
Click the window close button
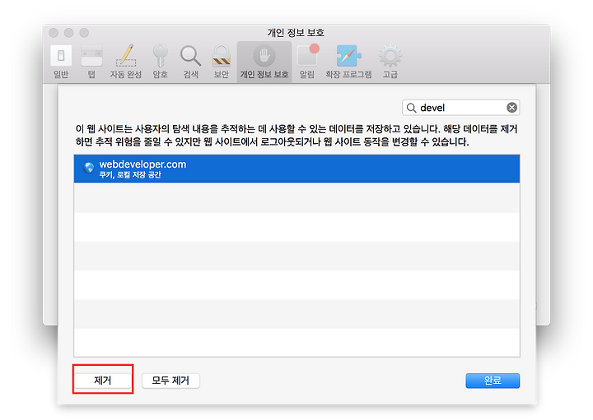tap(54, 33)
